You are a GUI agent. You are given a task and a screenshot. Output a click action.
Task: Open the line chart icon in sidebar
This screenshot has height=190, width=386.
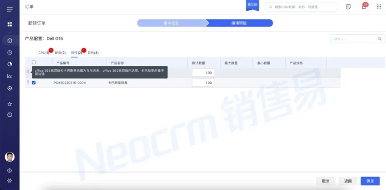point(9,76)
